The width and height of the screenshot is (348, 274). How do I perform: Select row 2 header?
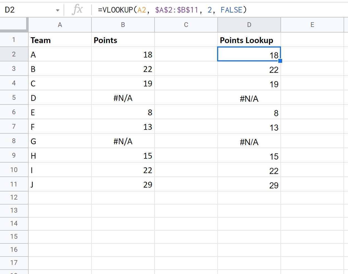coord(14,54)
